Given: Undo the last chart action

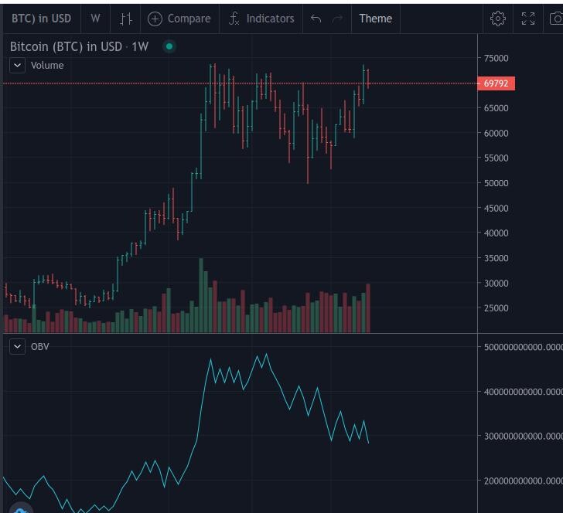Looking at the screenshot, I should tap(316, 19).
